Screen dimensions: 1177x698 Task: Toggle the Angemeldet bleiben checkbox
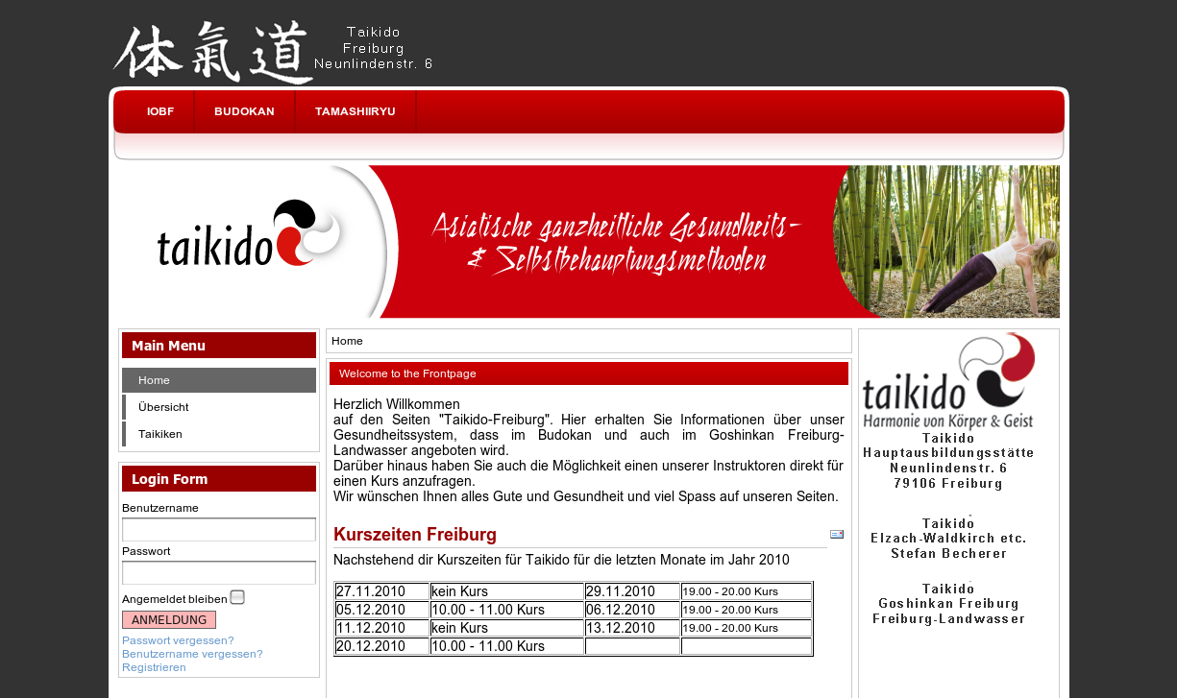237,597
